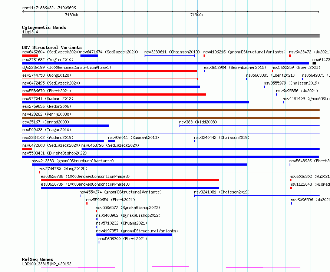Screen dimensions: 330x272
Task: Click the esv2744760 (Wong2012b) label
Action: point(63,169)
